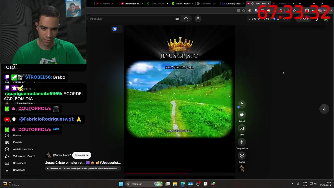The height and width of the screenshot is (188, 334).
Task: Show hidden system tray icons
Action: (x=293, y=184)
